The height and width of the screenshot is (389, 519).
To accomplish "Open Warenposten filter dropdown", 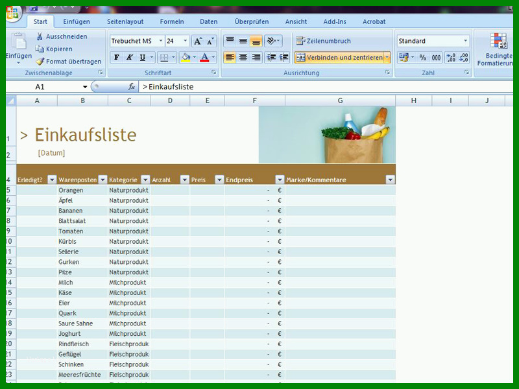I will pyautogui.click(x=103, y=180).
